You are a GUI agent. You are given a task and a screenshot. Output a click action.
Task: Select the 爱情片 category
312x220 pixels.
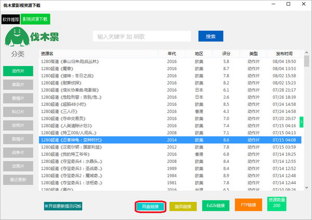[18, 98]
